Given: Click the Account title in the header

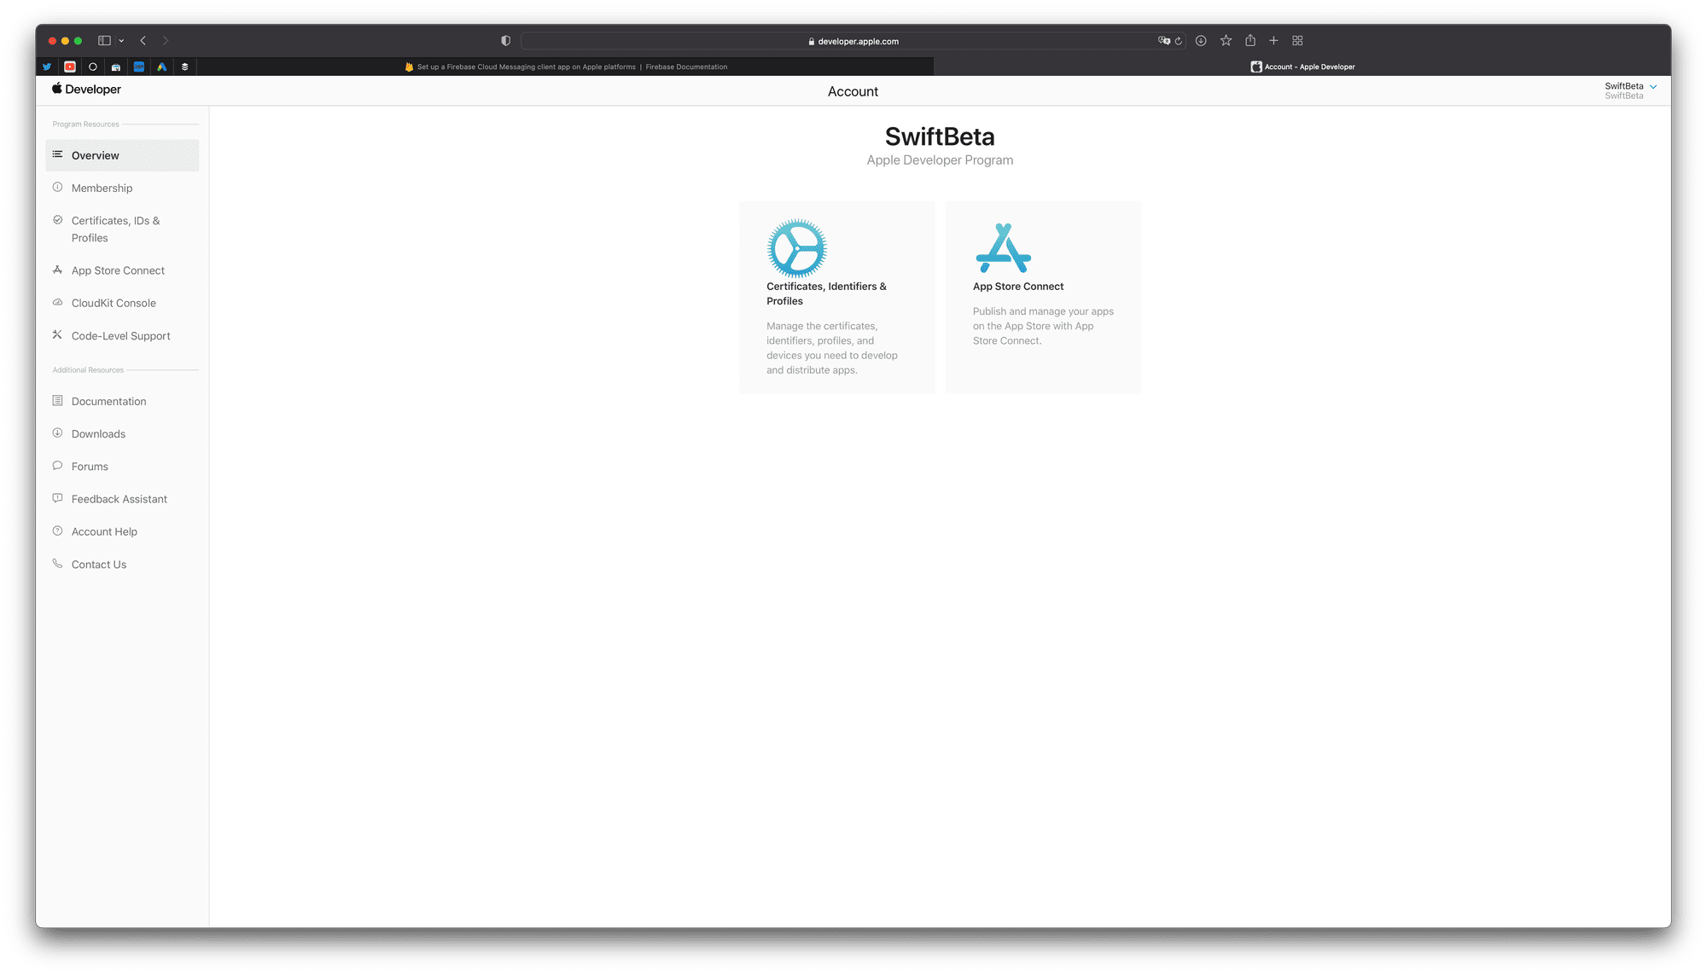Looking at the screenshot, I should [x=853, y=91].
